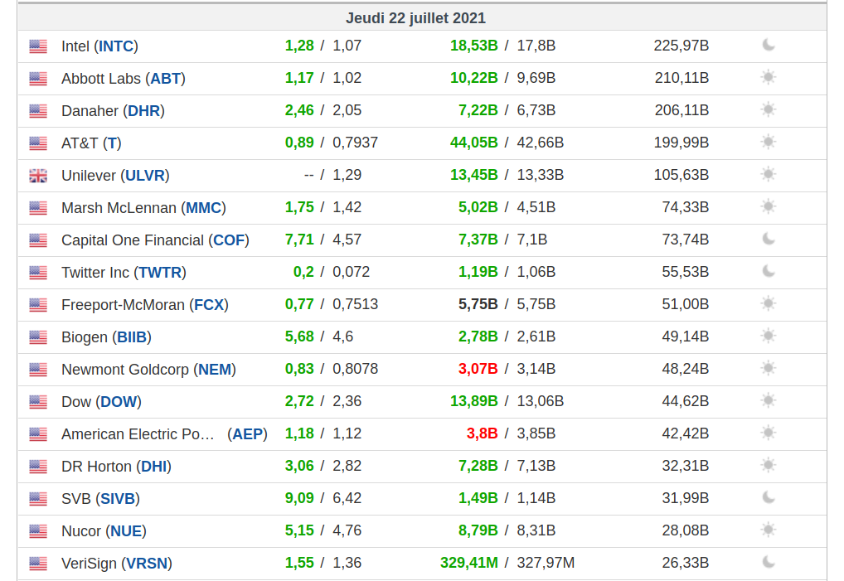Click the US flag beside Abbott Labs
Screen dimensions: 844x581
point(38,79)
